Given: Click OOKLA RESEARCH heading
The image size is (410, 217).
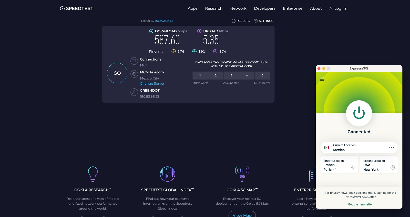Looking at the screenshot, I should [93, 190].
